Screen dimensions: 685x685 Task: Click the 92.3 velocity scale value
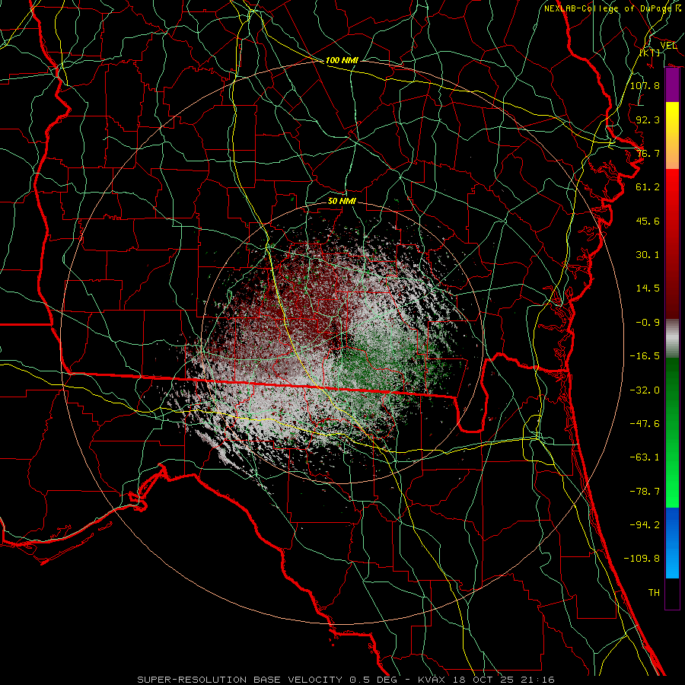pos(648,119)
